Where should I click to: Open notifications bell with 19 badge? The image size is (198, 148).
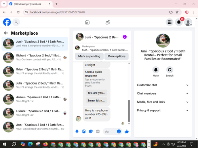[179, 22]
